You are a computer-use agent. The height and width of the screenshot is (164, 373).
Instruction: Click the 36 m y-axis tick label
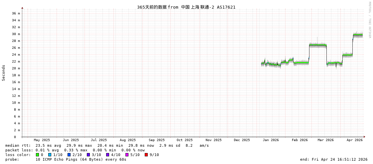[x=16, y=13]
